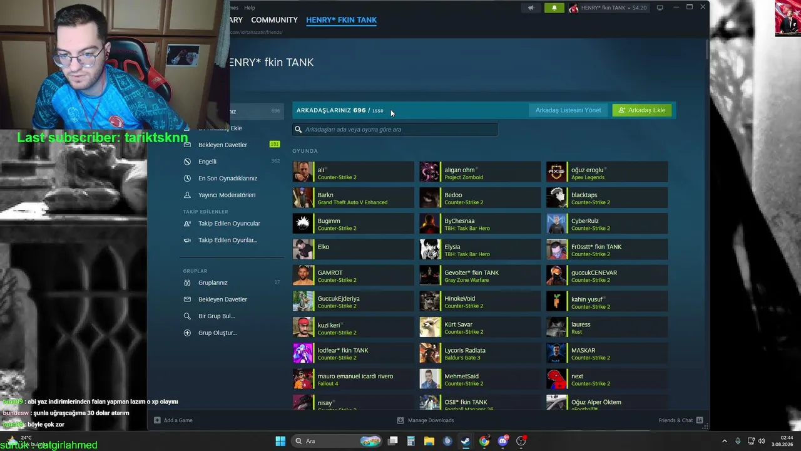
Task: Open aligan ohm's avatar
Action: click(x=430, y=172)
